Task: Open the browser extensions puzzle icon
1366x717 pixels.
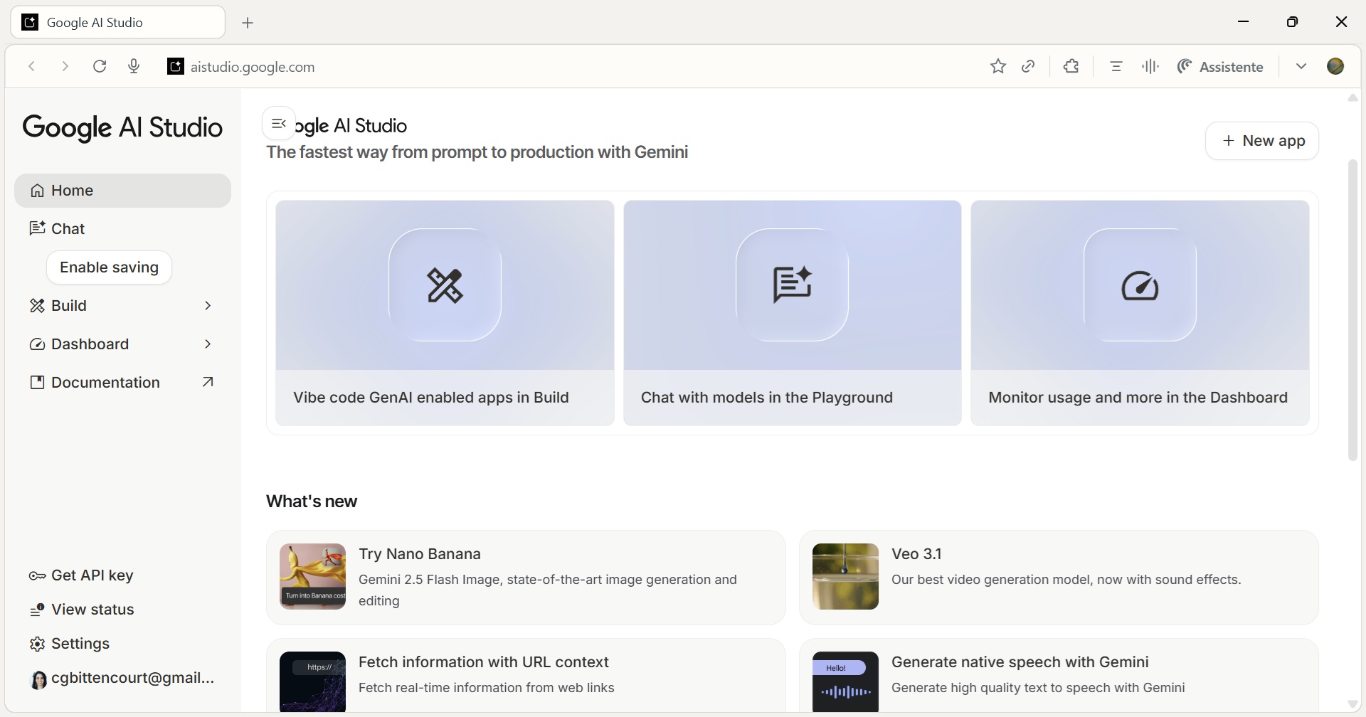Action: [x=1071, y=66]
